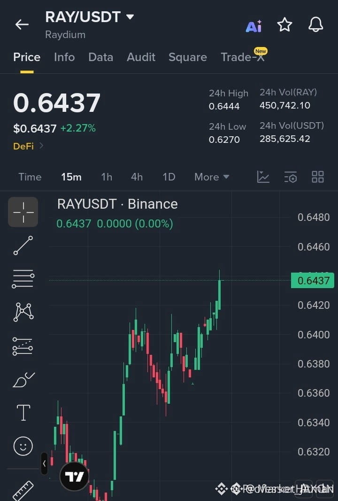
Task: Click the 24h Vol(USDT) value 285,625.42
Action: click(x=284, y=139)
